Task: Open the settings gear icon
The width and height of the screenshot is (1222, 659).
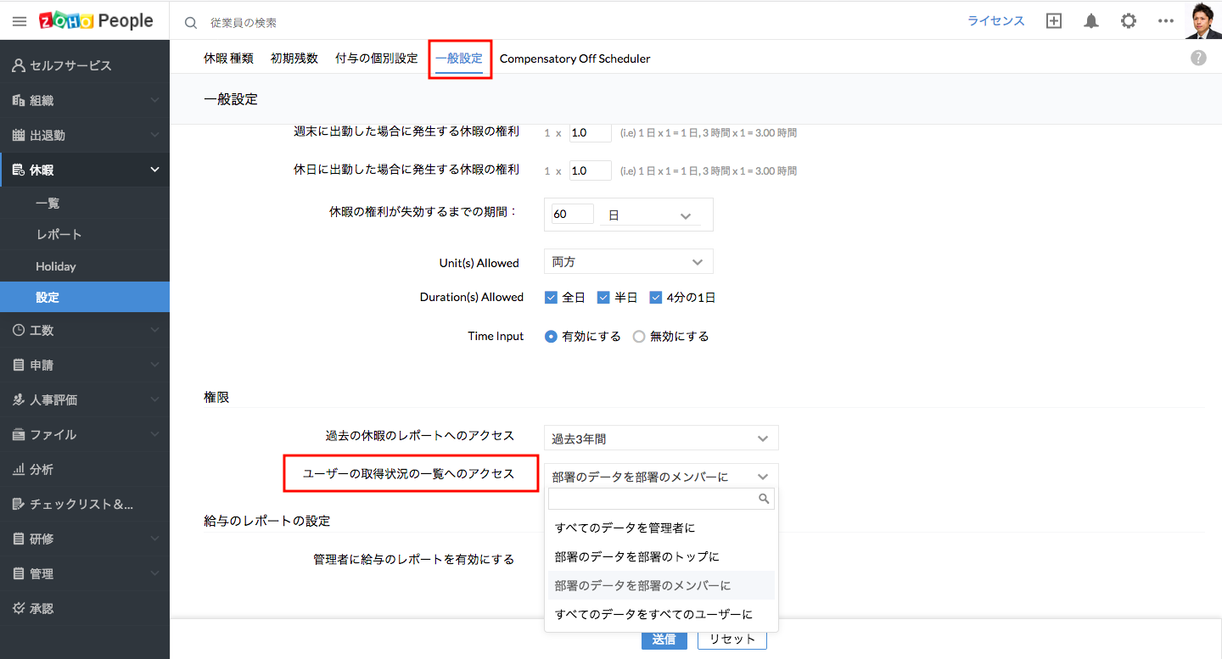Action: tap(1129, 21)
